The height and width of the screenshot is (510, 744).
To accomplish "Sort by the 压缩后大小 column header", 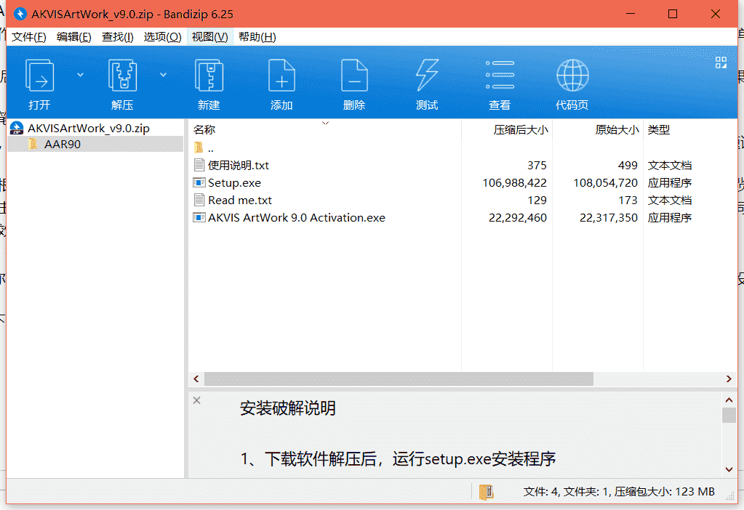I will pos(521,129).
